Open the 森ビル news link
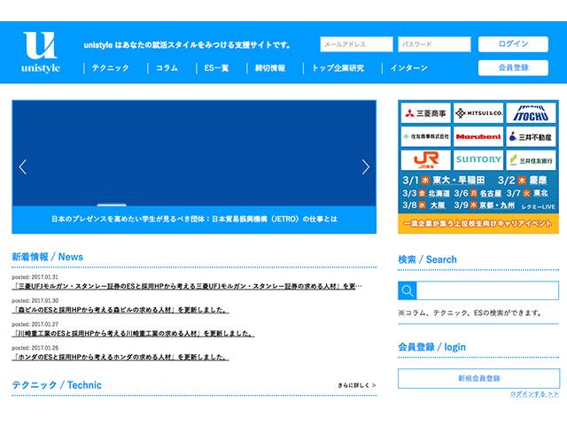 click(120, 310)
